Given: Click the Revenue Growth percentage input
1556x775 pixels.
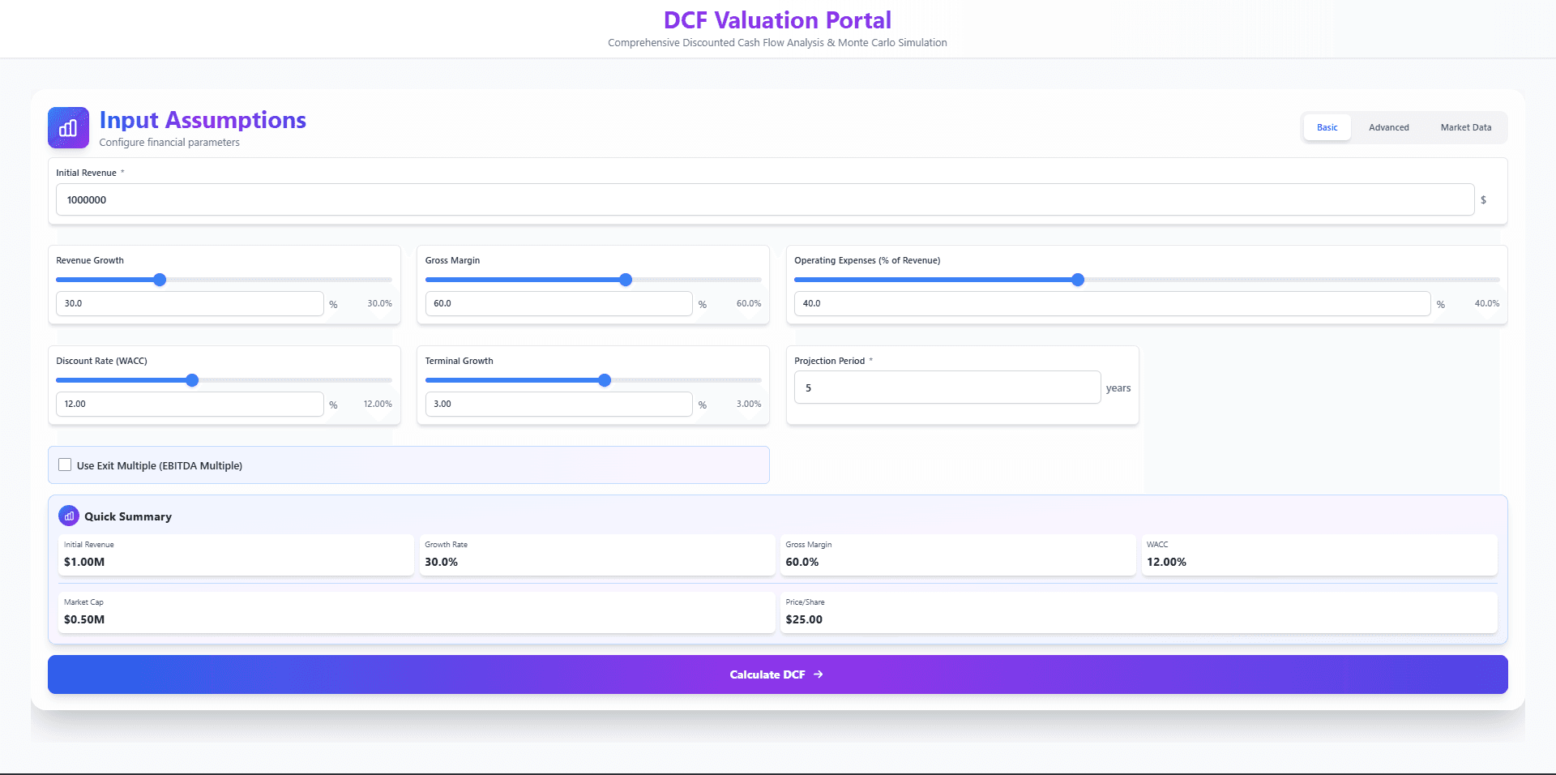Looking at the screenshot, I should [x=189, y=303].
